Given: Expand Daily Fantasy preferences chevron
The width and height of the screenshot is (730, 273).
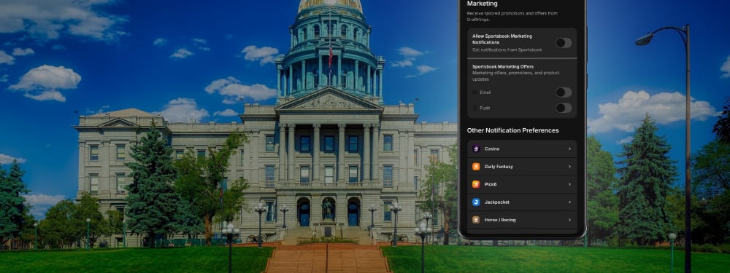Looking at the screenshot, I should 569,167.
